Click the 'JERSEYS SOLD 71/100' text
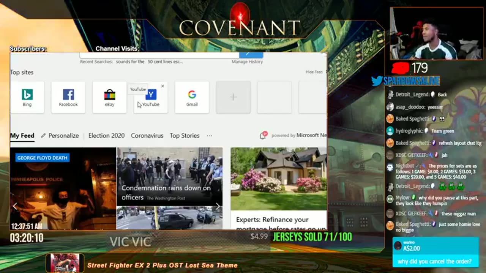The width and height of the screenshot is (486, 273). click(312, 237)
